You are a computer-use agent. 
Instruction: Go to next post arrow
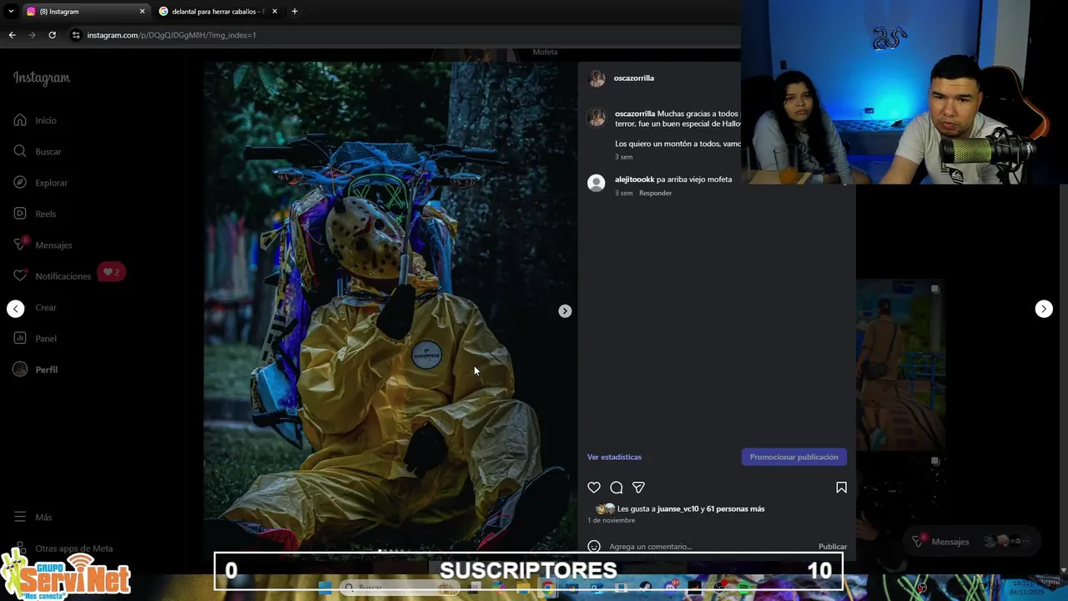(1044, 309)
